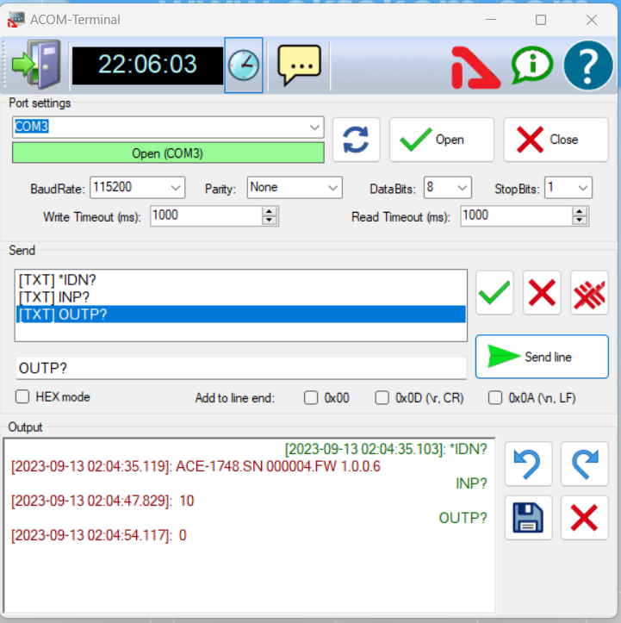Select the [TXT] INP? command row
The width and height of the screenshot is (621, 623).
pos(240,297)
